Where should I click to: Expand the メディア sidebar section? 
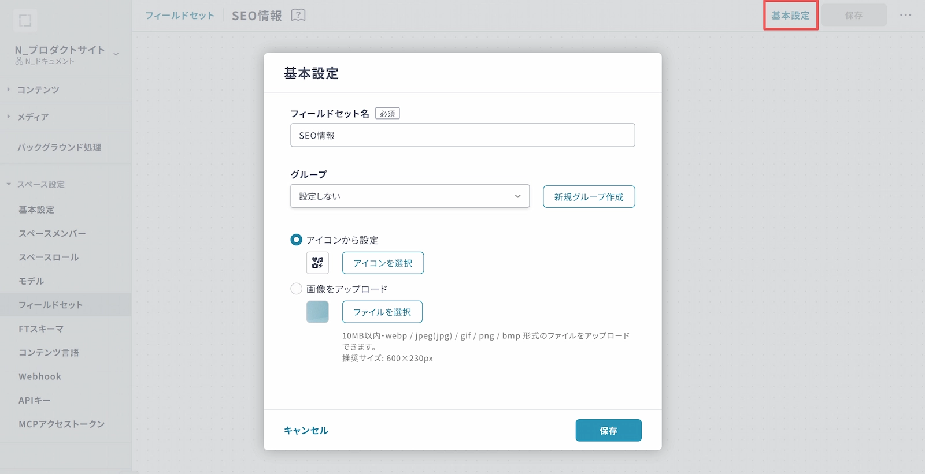tap(33, 117)
